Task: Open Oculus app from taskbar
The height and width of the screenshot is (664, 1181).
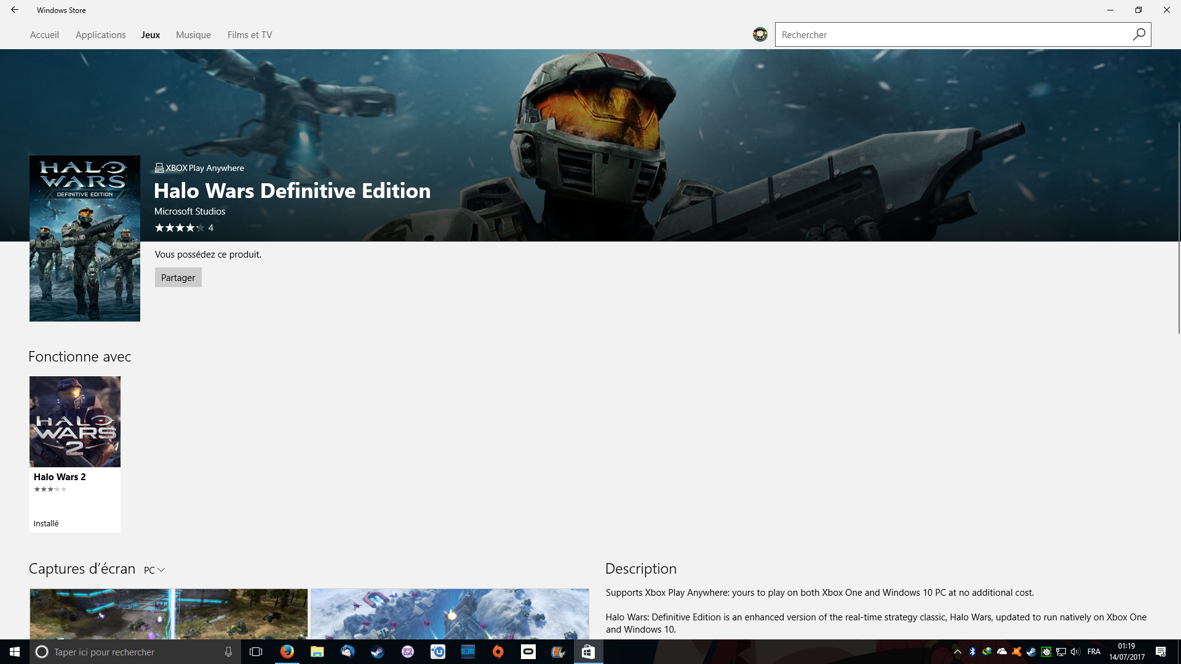Action: point(528,652)
